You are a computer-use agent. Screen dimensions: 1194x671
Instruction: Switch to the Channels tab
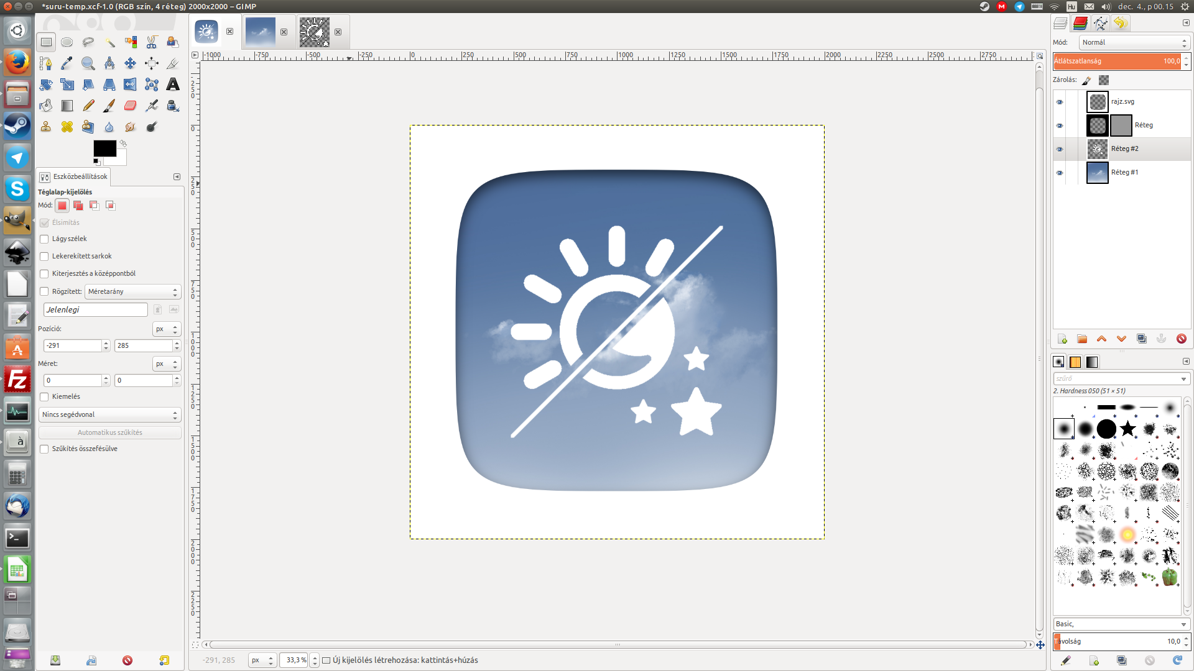tap(1080, 24)
